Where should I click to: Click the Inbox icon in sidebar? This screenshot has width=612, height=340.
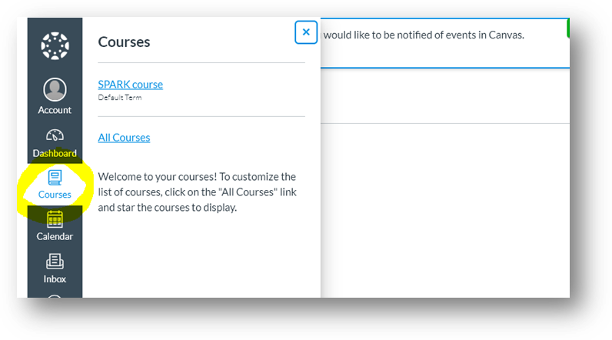(x=55, y=262)
